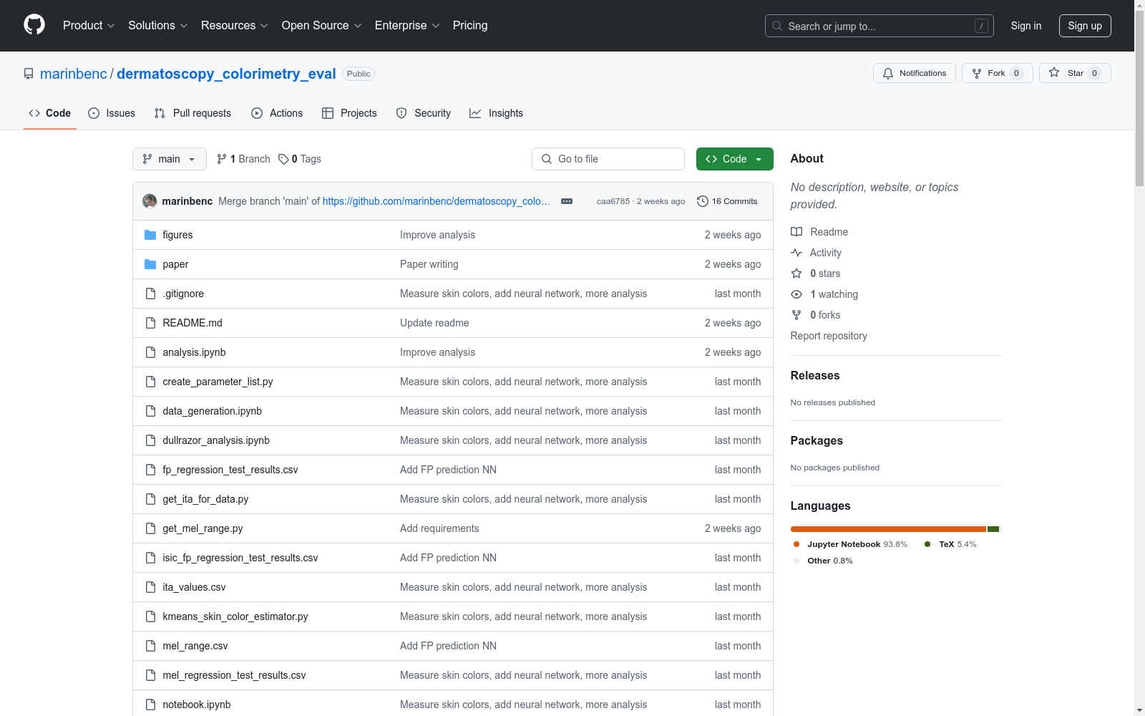Open the Pull requests tab
Screen dimensions: 1145x716
[x=193, y=113]
